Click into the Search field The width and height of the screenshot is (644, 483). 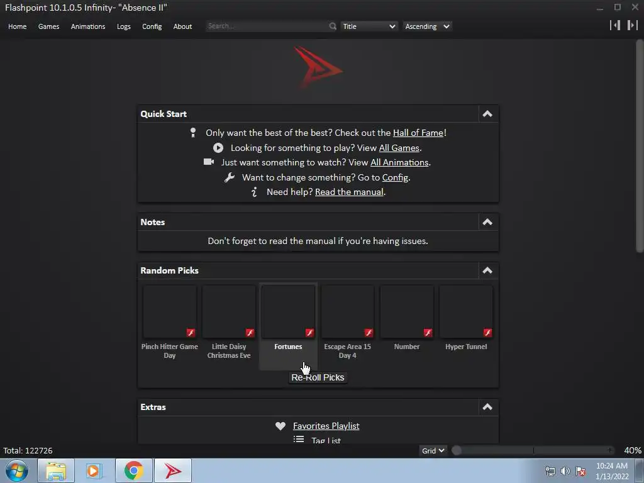267,26
